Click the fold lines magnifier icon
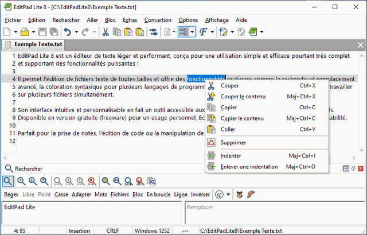Image resolution: width=367 pixels, height=235 pixels. click(x=117, y=181)
